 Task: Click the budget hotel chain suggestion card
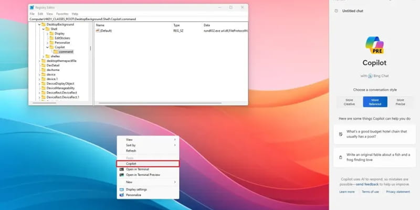tap(374, 134)
